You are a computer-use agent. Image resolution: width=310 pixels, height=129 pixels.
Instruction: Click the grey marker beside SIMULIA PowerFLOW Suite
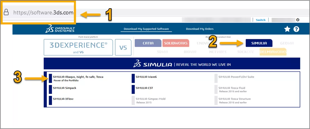tap(216, 79)
